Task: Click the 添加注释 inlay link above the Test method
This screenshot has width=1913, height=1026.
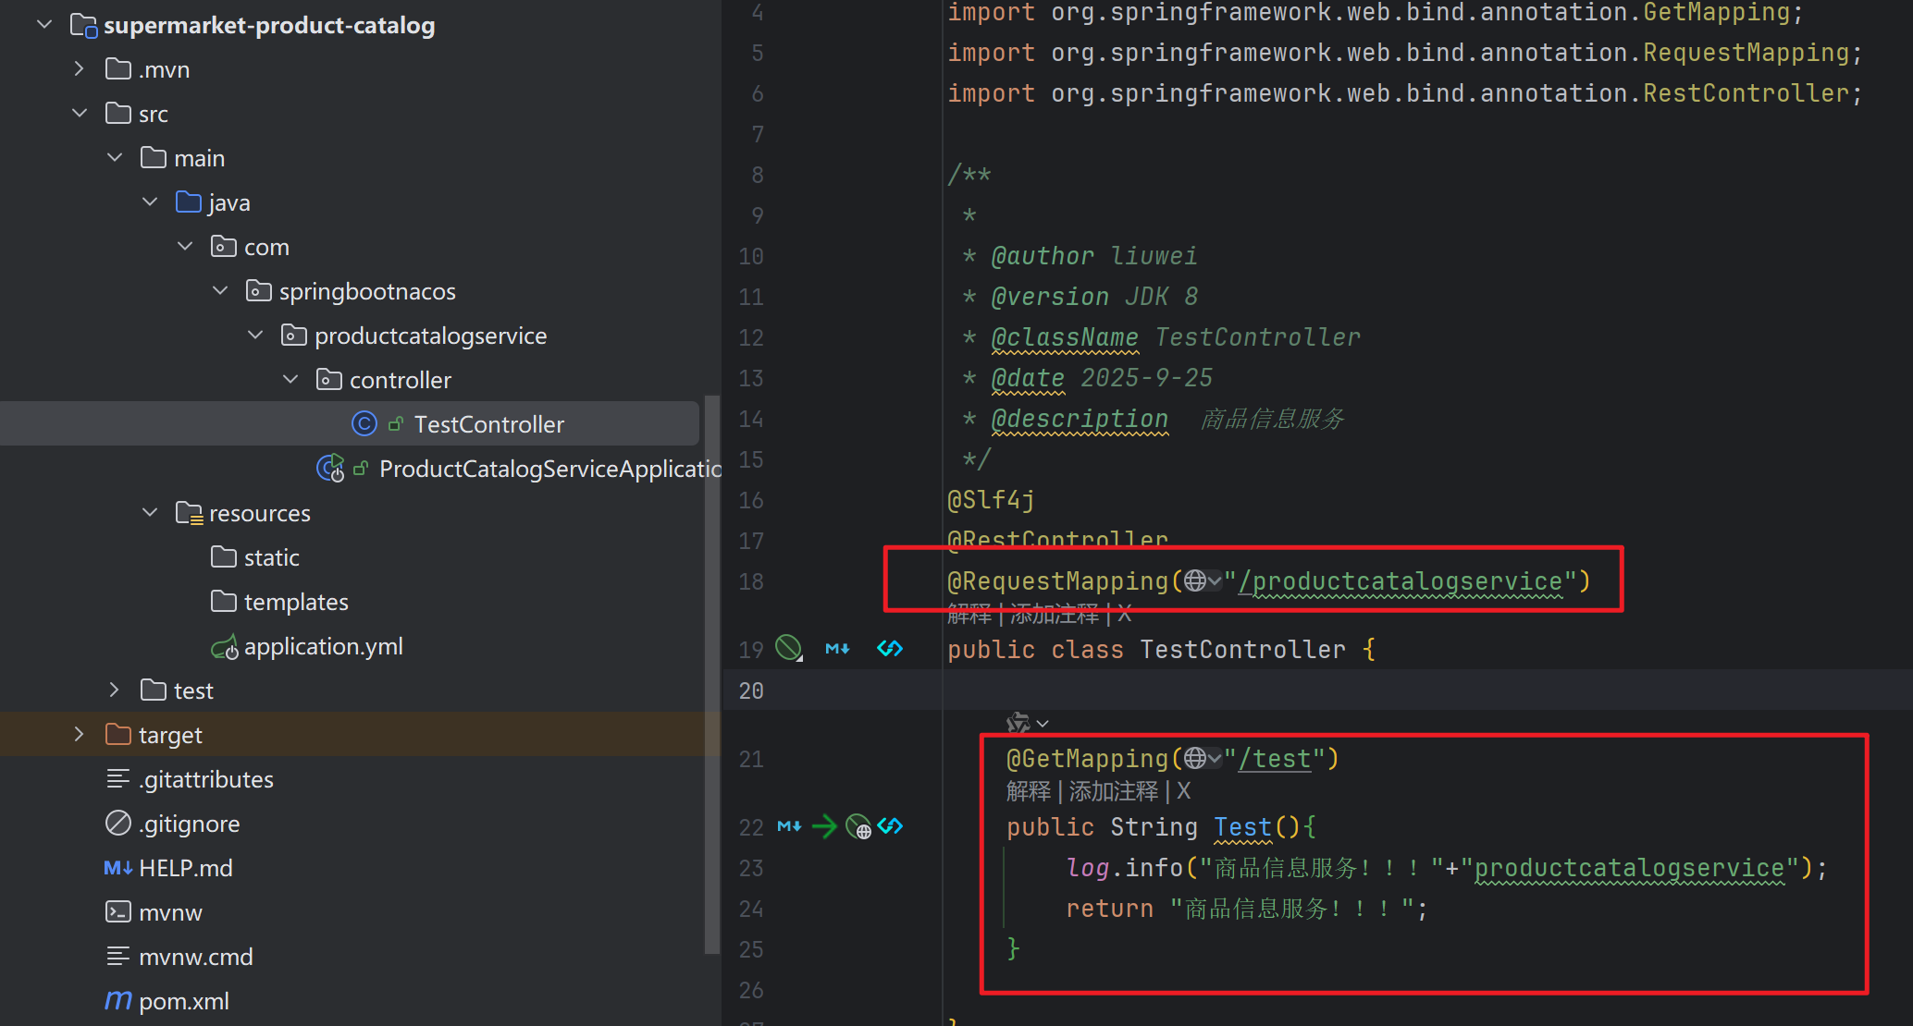Action: click(1113, 791)
